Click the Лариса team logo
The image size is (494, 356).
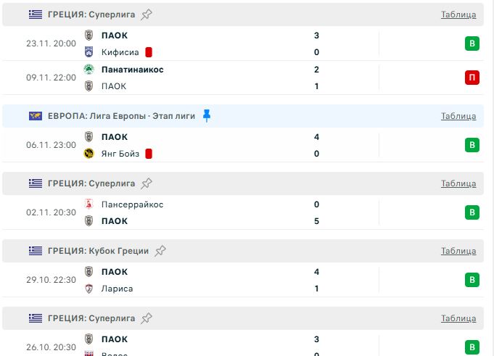88,289
